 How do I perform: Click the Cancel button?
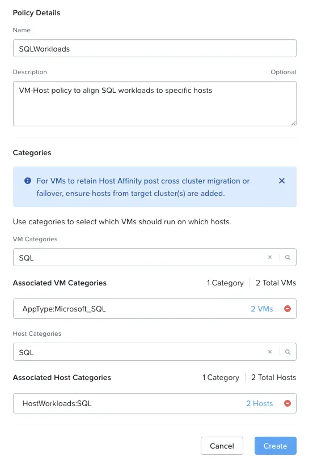(x=222, y=446)
